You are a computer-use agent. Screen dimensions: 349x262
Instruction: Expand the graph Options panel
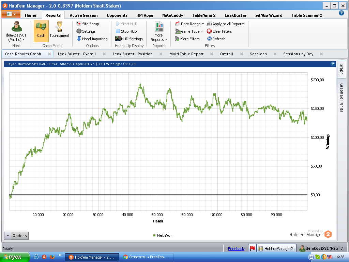16,236
